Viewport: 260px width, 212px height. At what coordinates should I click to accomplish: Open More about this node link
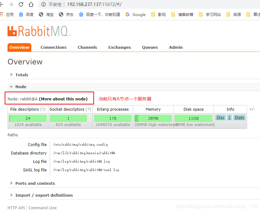tap(63, 99)
